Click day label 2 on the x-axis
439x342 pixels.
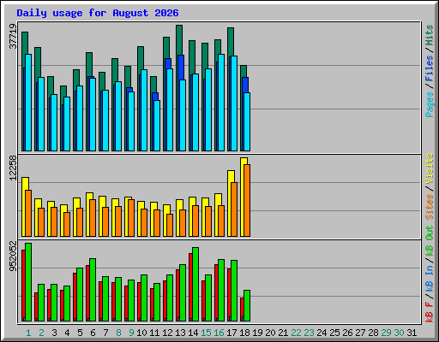click(x=41, y=333)
